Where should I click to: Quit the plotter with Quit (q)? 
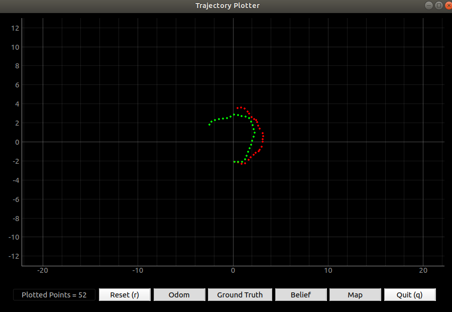point(410,295)
